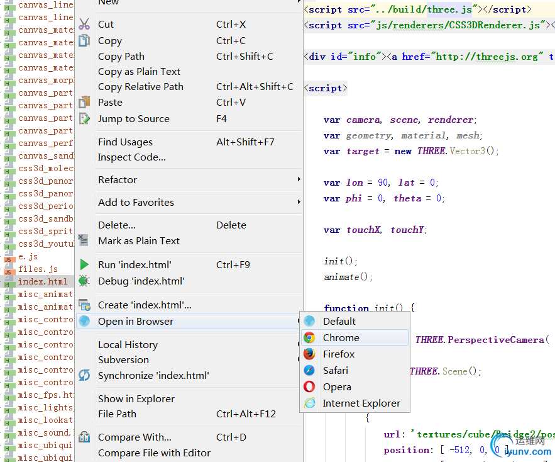Select index.html in the project tree
The width and height of the screenshot is (555, 462).
(43, 281)
